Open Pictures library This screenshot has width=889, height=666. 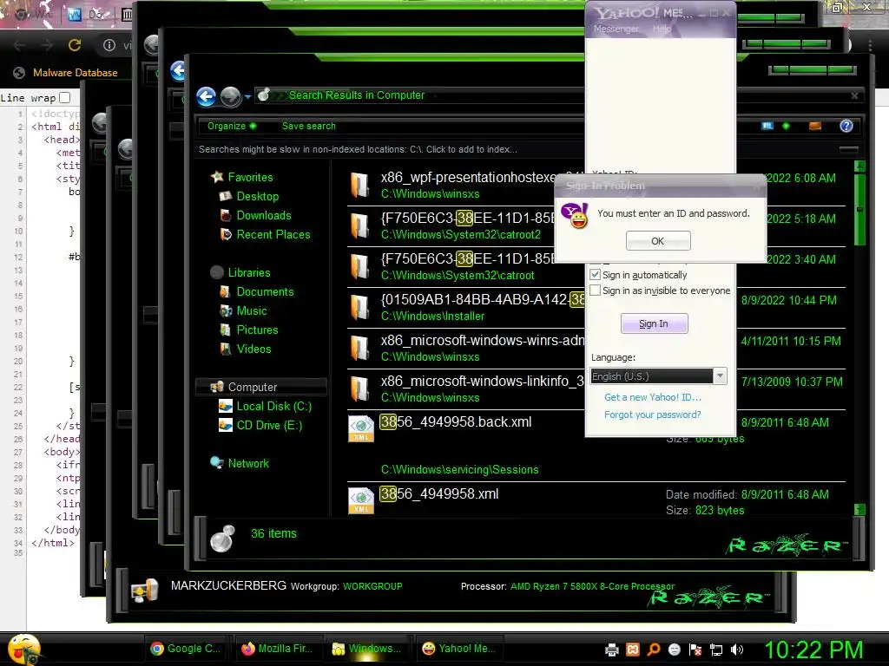257,330
